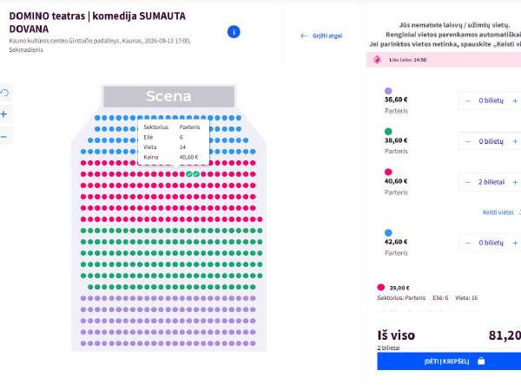The image size is (521, 390).
Task: Click the blue event info icon
Action: (x=234, y=32)
